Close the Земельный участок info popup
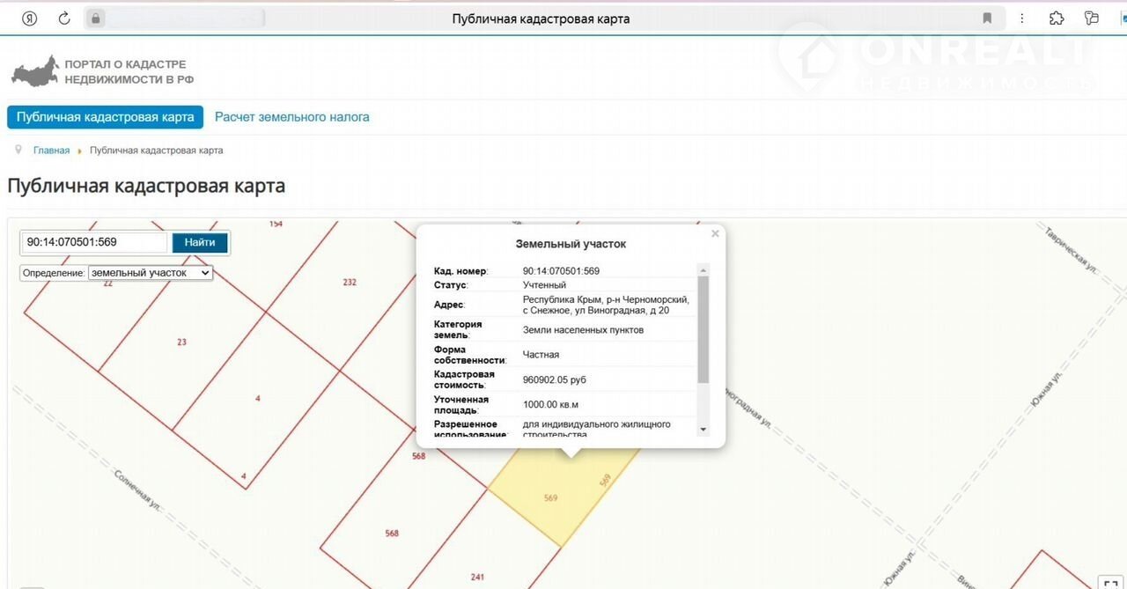Image resolution: width=1127 pixels, height=589 pixels. tap(715, 234)
